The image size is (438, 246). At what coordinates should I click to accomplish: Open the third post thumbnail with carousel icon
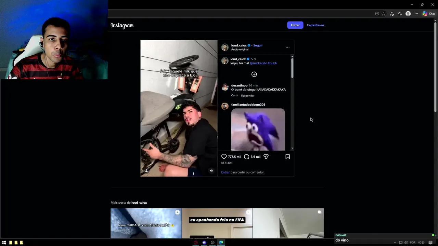[288, 223]
